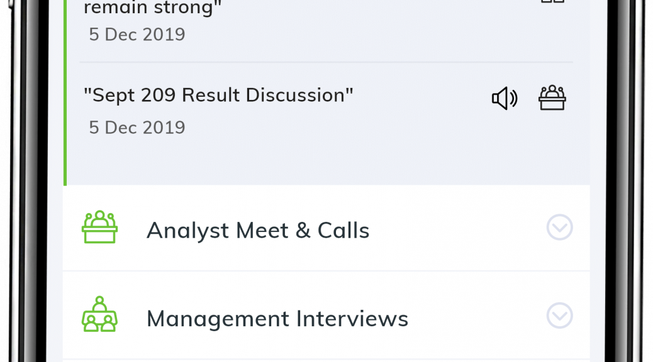
Task: Tap the divider line between the two entries
Action: [x=326, y=62]
